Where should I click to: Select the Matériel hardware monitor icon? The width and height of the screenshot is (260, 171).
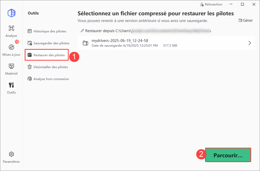coord(11,66)
